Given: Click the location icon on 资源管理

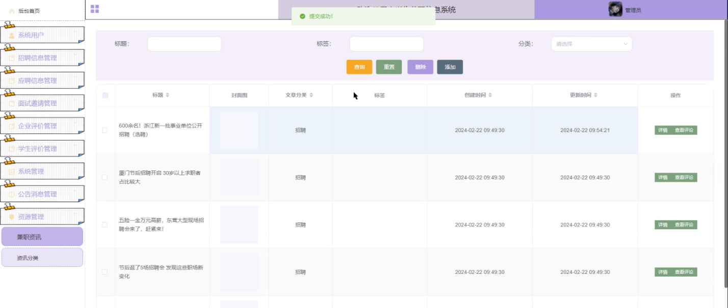Looking at the screenshot, I should coord(12,216).
